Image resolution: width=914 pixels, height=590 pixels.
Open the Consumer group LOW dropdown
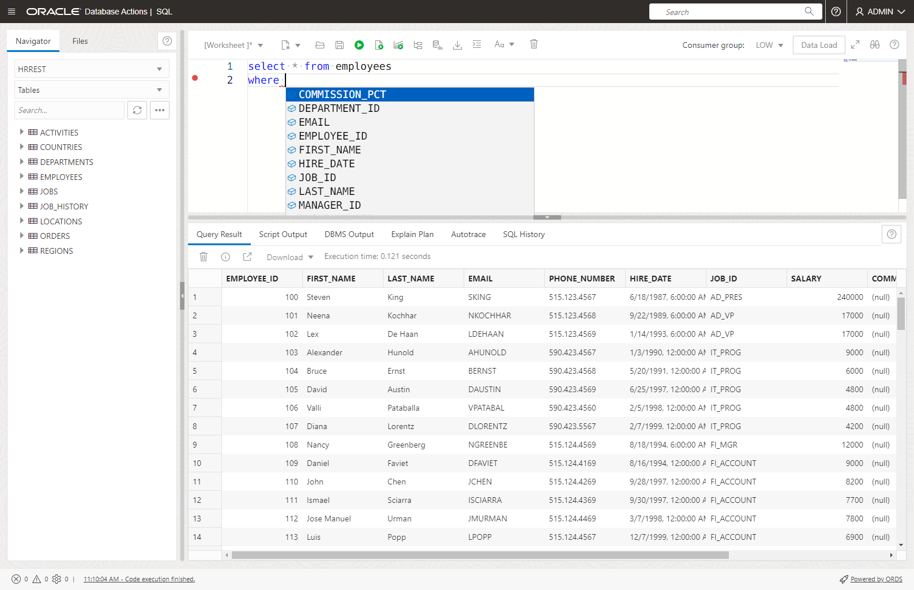pos(769,45)
